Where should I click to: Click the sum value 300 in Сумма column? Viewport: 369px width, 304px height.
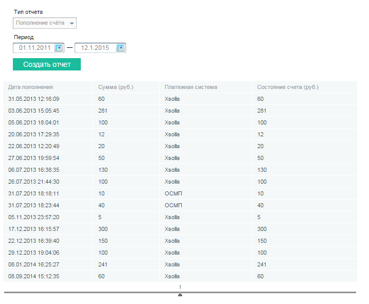tap(103, 229)
